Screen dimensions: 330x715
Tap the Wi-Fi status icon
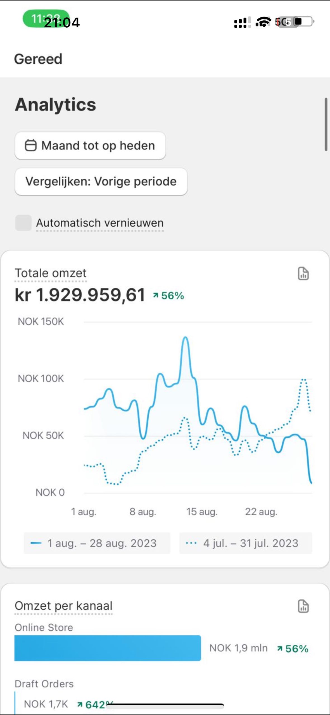click(x=263, y=22)
